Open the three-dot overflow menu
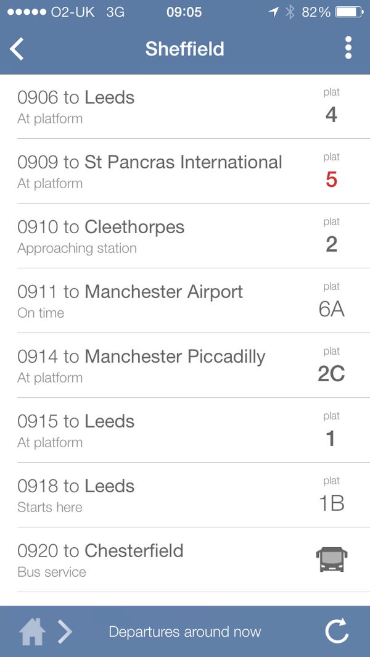The height and width of the screenshot is (657, 370). pos(348,48)
